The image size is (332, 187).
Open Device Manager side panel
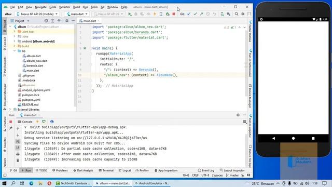tap(250, 96)
